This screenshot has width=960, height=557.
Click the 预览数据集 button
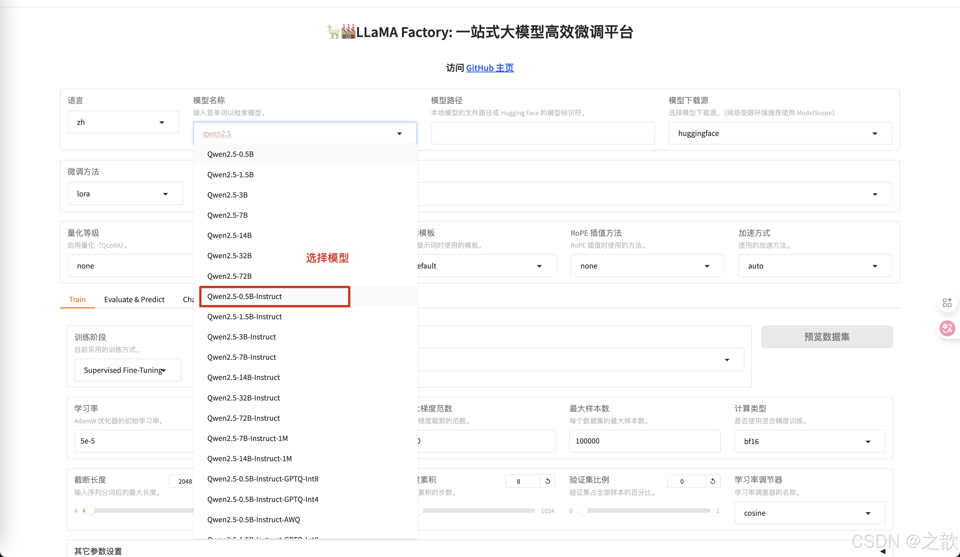pyautogui.click(x=827, y=337)
